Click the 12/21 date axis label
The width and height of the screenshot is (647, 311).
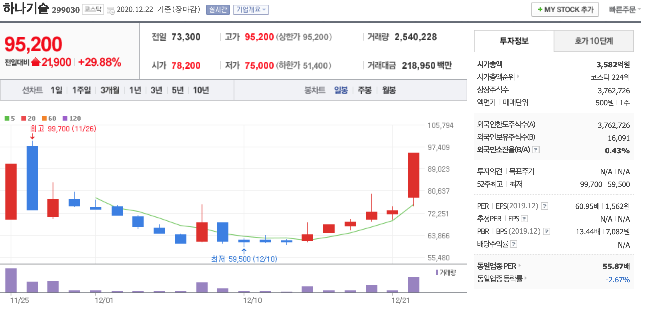(400, 300)
